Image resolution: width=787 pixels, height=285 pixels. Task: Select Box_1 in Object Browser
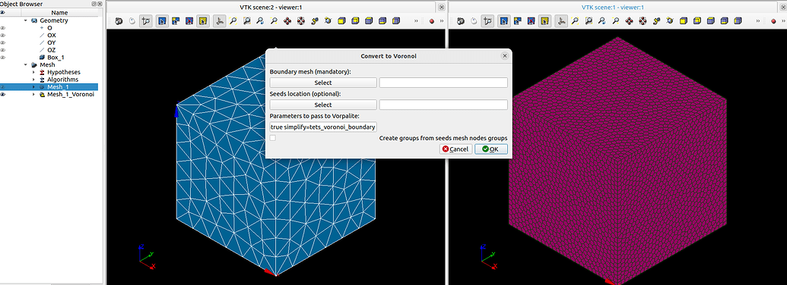(x=56, y=58)
